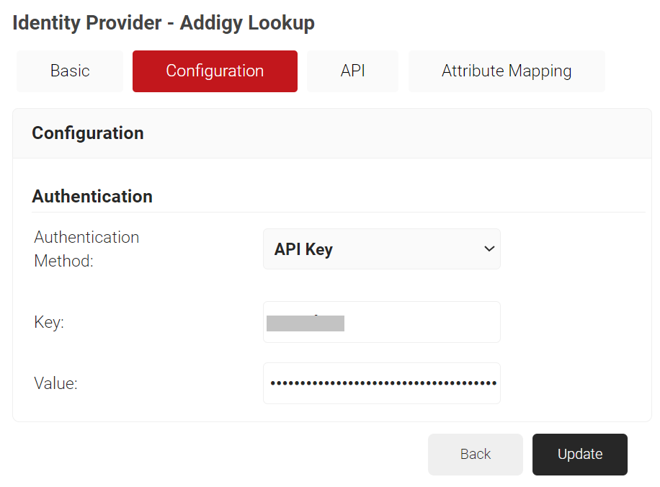
Task: Select the Configuration tab
Action: [x=215, y=71]
